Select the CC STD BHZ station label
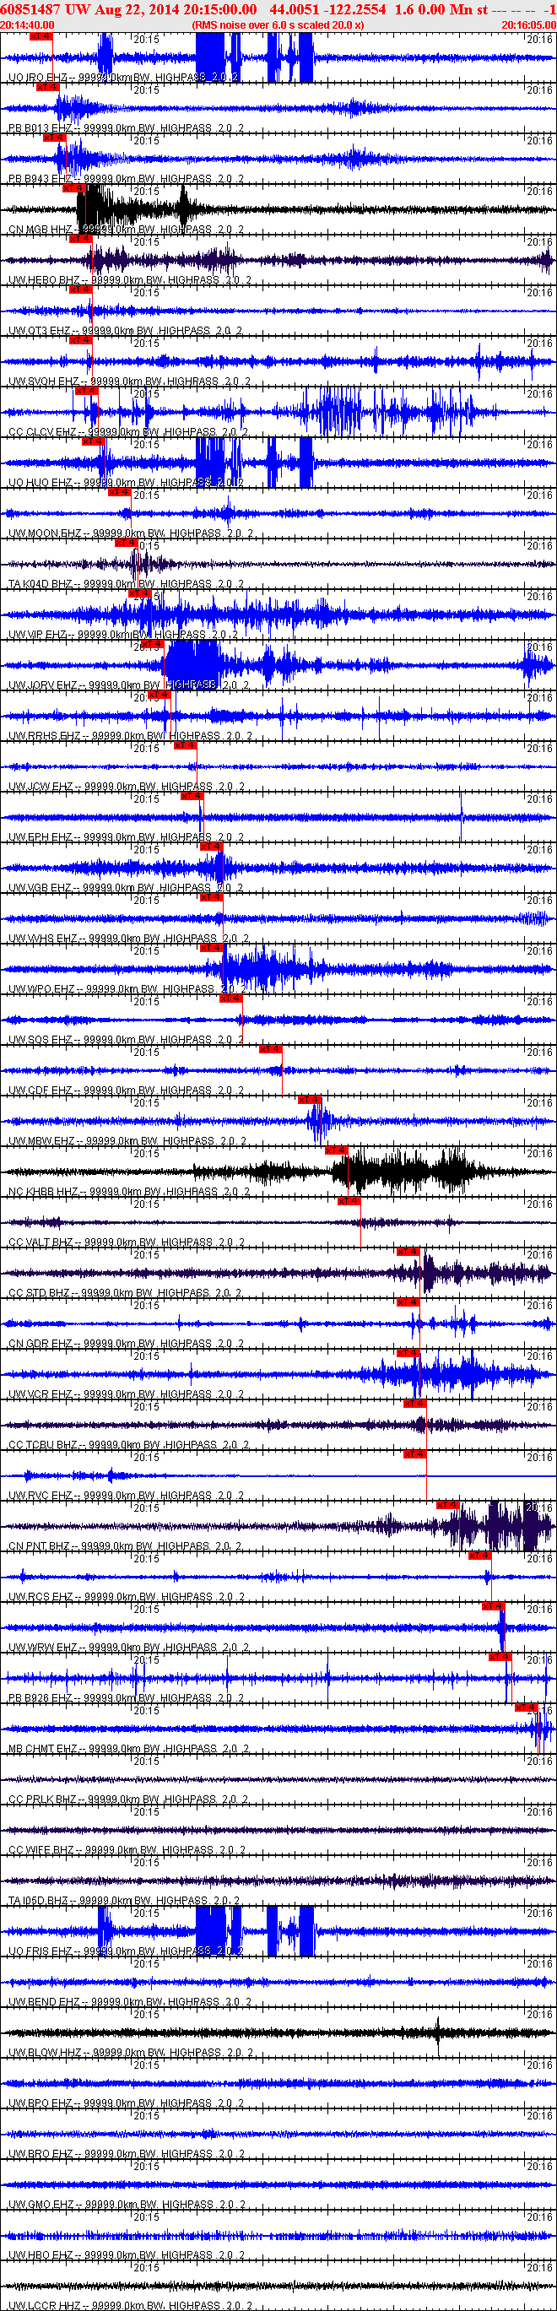Screen dimensions: 557x2311 click(125, 1295)
